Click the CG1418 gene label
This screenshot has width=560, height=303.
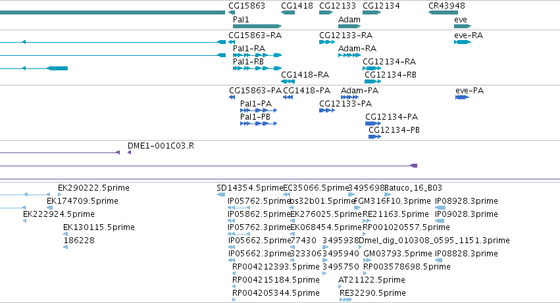coord(297,6)
